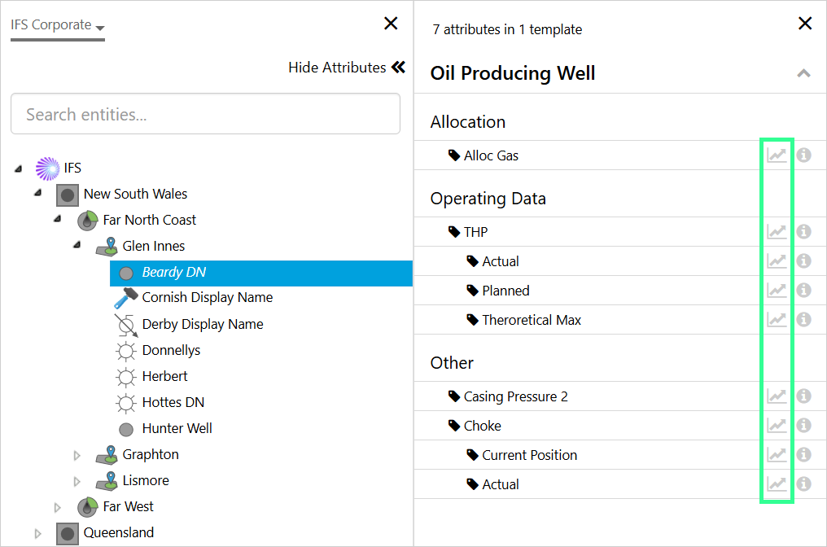Open the IFS Corporate dropdown

click(x=58, y=25)
